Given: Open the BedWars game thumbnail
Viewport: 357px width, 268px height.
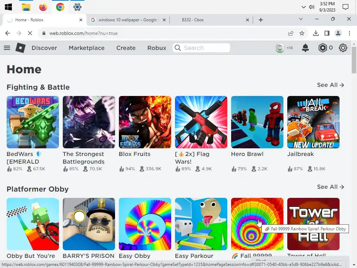Looking at the screenshot, I should pos(33,122).
